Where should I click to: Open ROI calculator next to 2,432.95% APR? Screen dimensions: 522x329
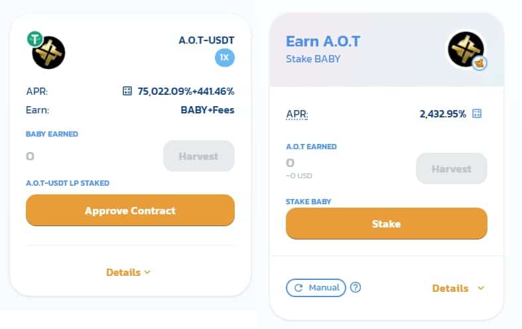477,113
